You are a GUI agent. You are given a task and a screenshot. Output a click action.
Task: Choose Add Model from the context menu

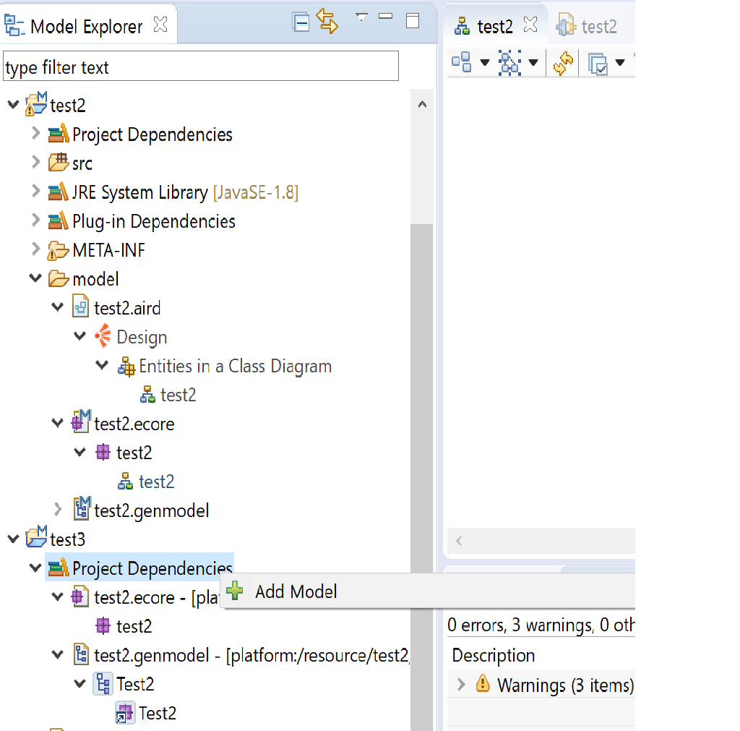pos(296,591)
